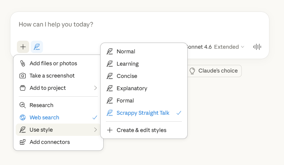284x165 pixels.
Task: Click the voice mode waveform icon
Action: pyautogui.click(x=257, y=47)
